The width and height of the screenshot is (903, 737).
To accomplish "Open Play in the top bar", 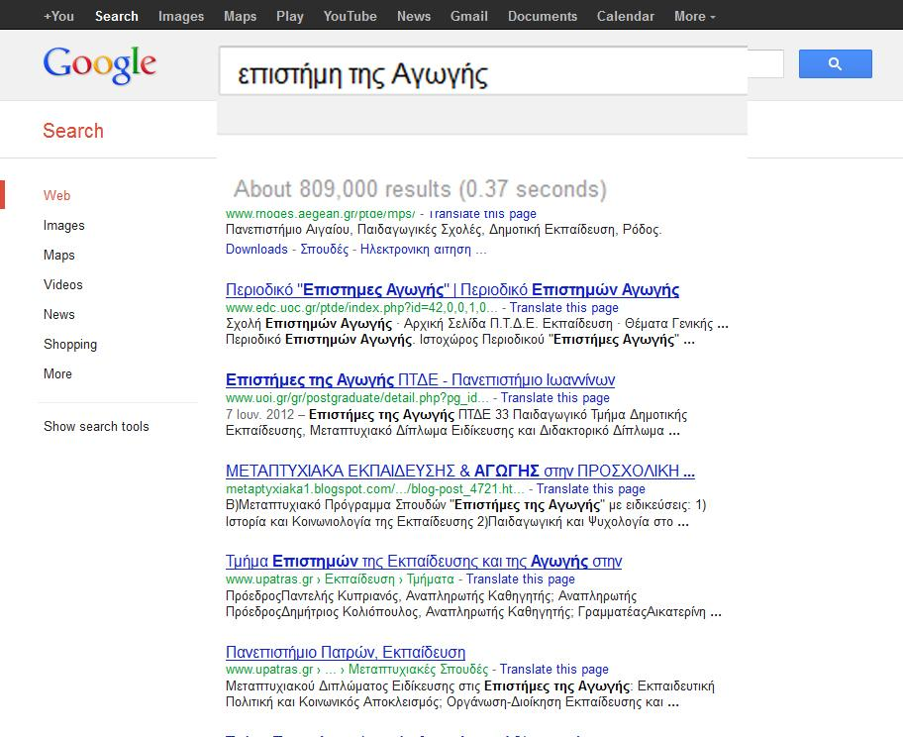I will 290,16.
